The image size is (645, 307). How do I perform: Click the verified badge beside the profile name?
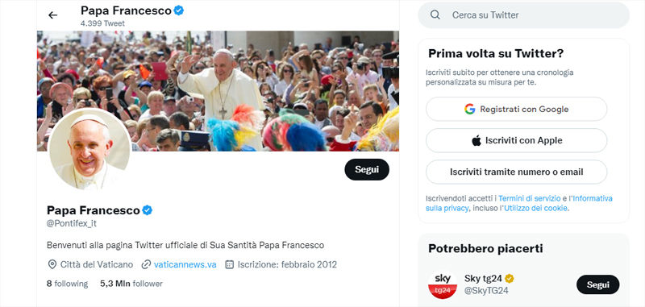pyautogui.click(x=148, y=210)
